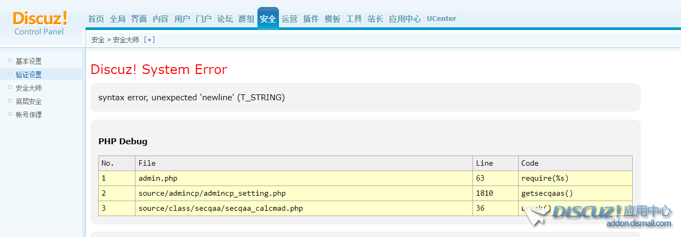Click the 安全 » 安全大师 breadcrumb text

(115, 40)
